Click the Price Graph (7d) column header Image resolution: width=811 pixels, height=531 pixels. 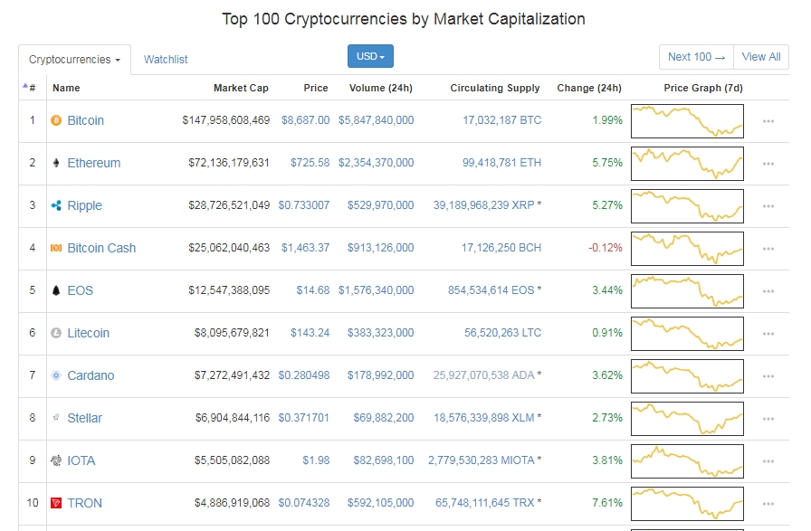[703, 88]
